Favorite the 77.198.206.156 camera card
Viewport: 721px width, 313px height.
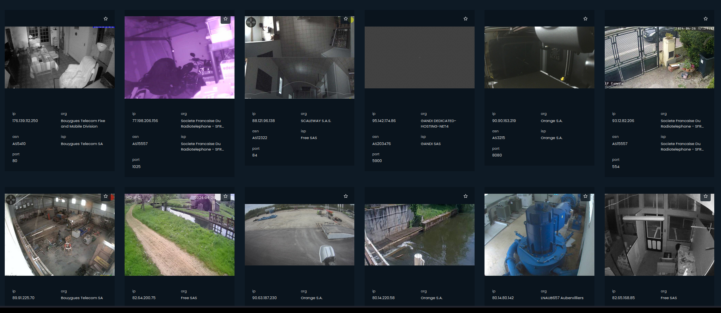(x=225, y=19)
